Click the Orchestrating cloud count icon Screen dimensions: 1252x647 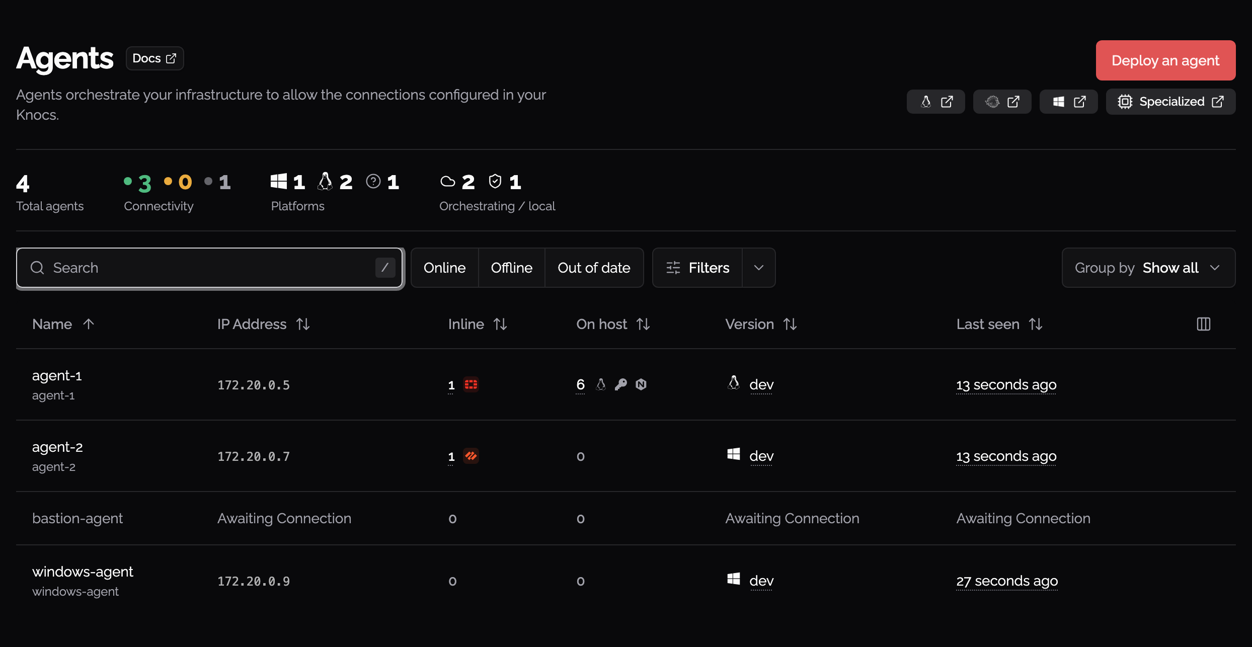tap(448, 181)
